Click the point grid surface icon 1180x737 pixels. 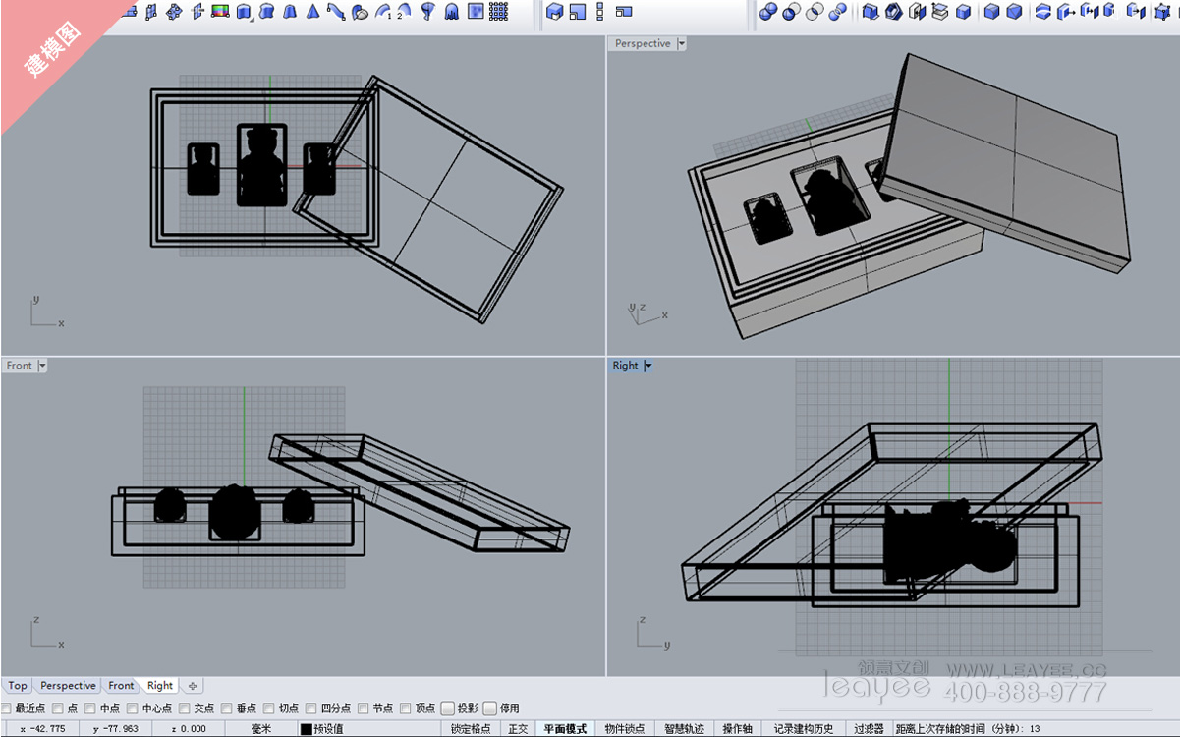(x=499, y=12)
